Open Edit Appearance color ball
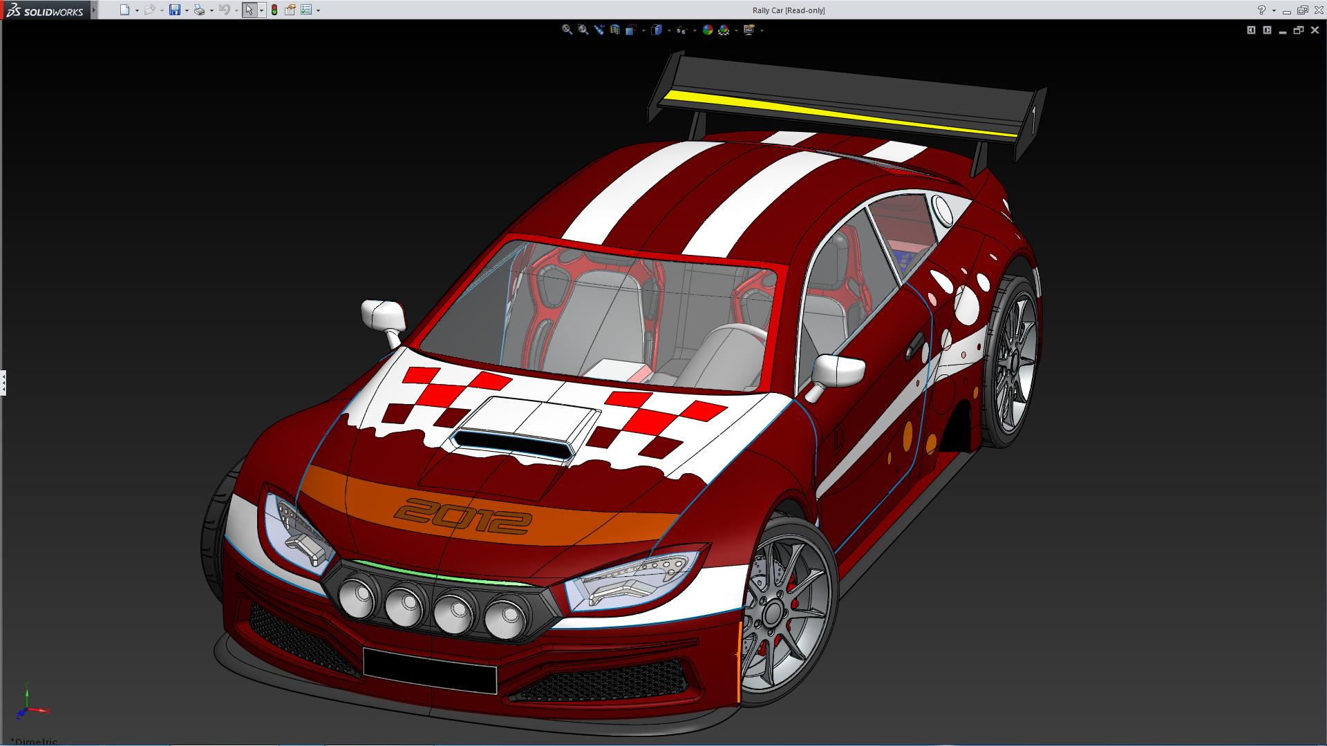 coord(707,30)
